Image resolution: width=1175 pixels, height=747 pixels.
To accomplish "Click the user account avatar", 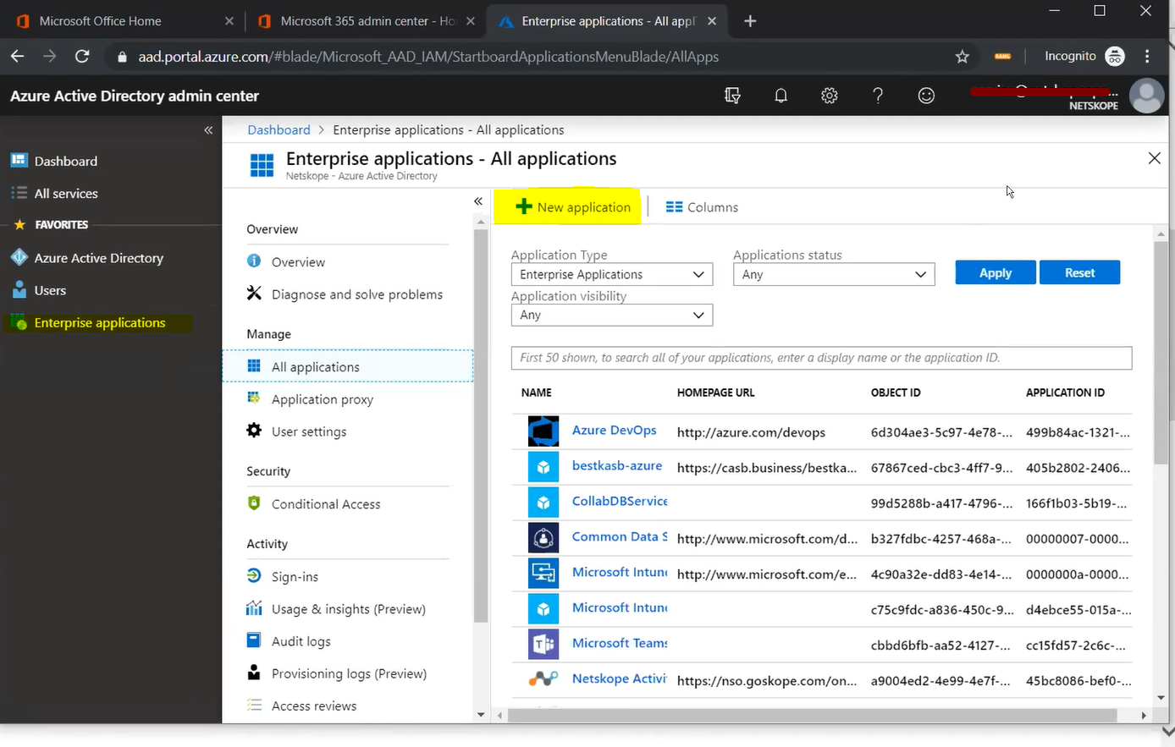I will [1147, 96].
